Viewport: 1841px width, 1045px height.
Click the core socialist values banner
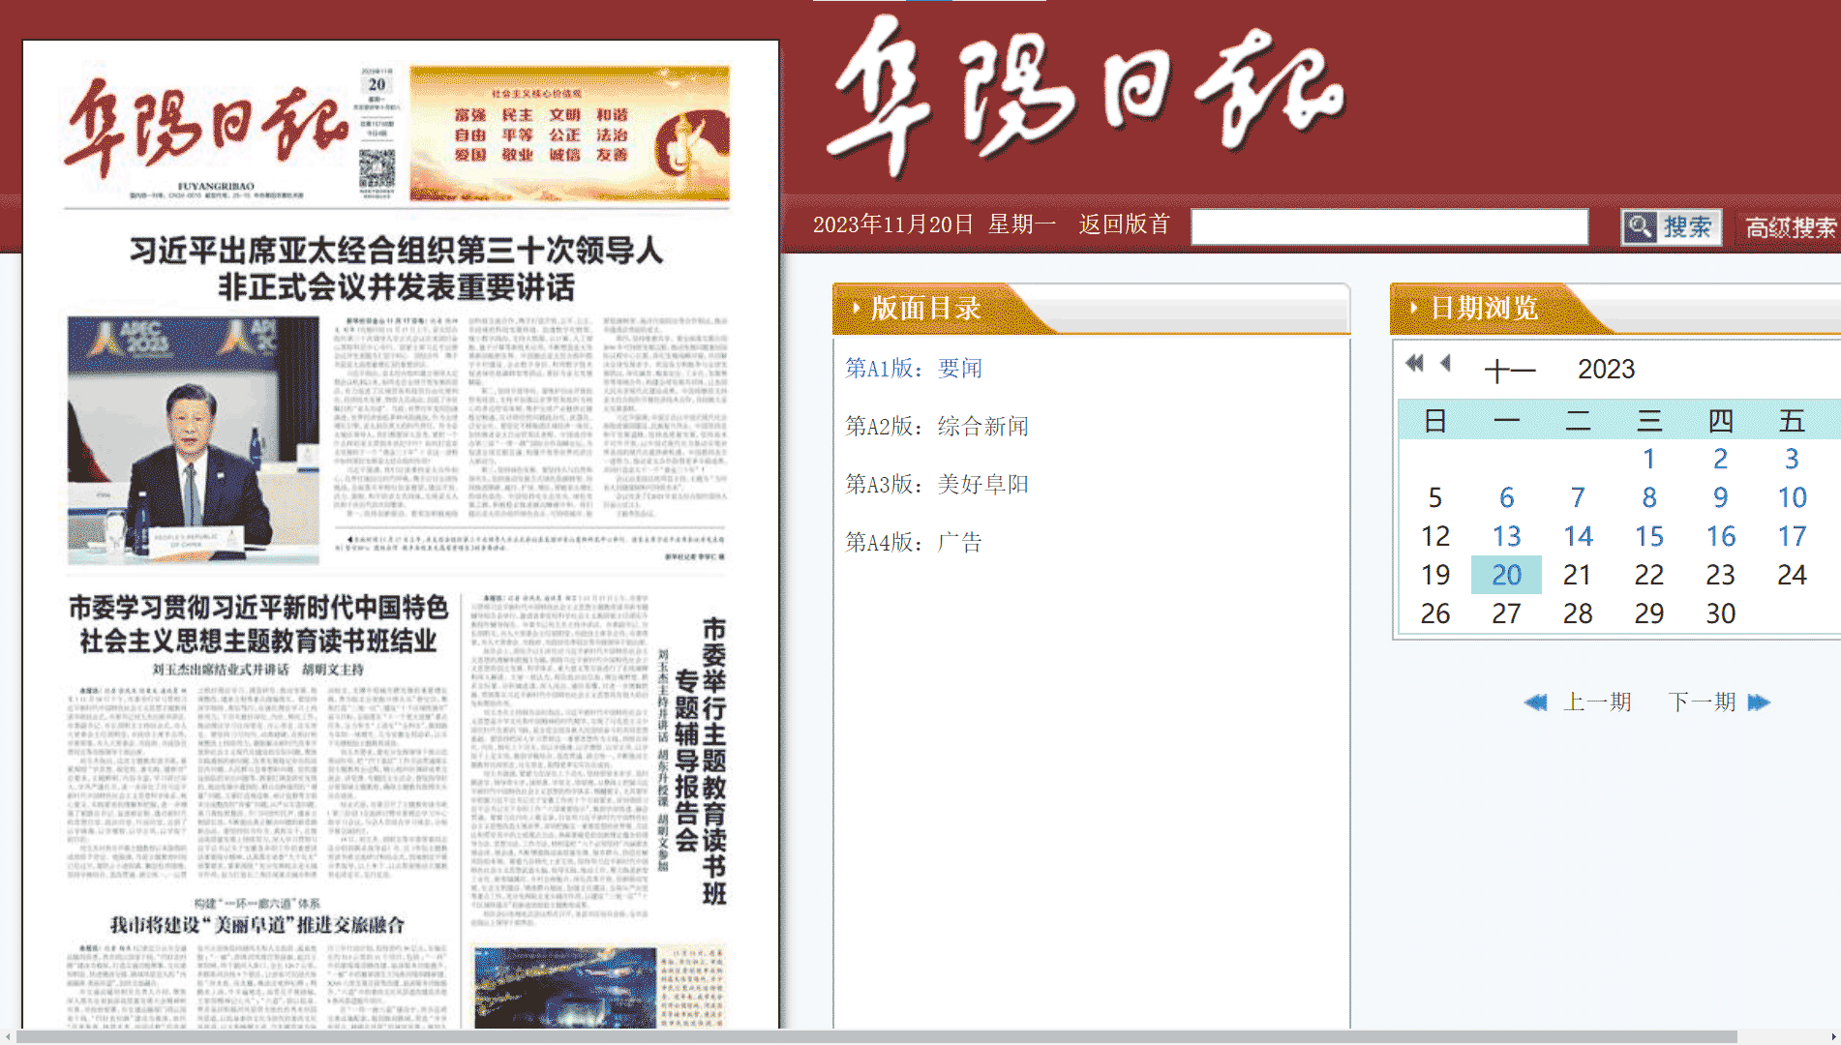(x=570, y=134)
